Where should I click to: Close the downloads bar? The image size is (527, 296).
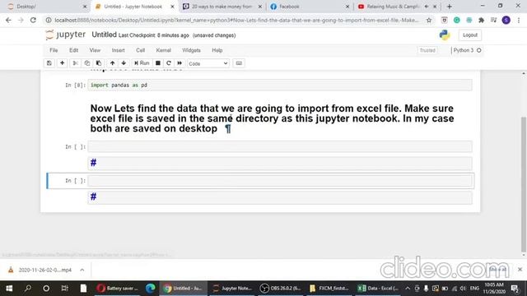pyautogui.click(x=520, y=270)
